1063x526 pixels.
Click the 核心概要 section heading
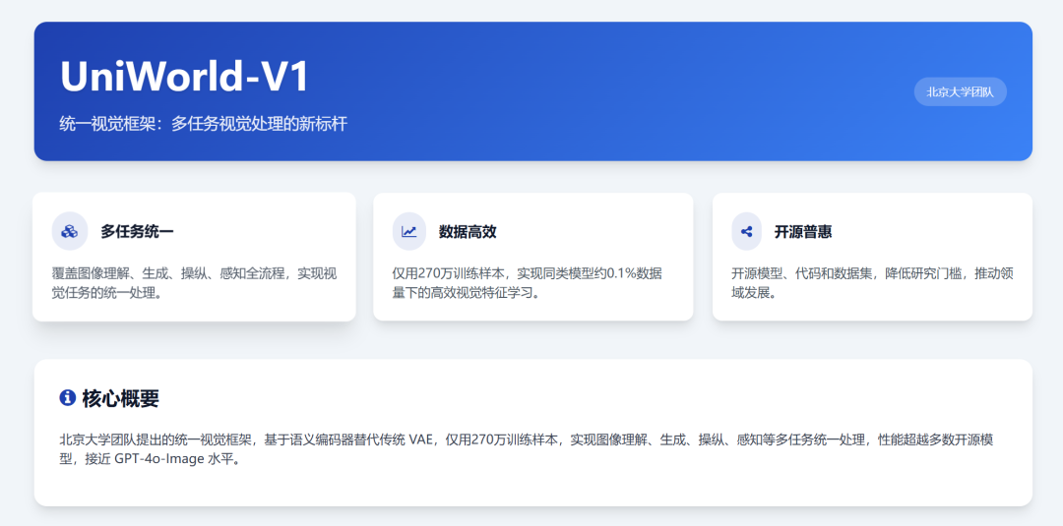121,398
